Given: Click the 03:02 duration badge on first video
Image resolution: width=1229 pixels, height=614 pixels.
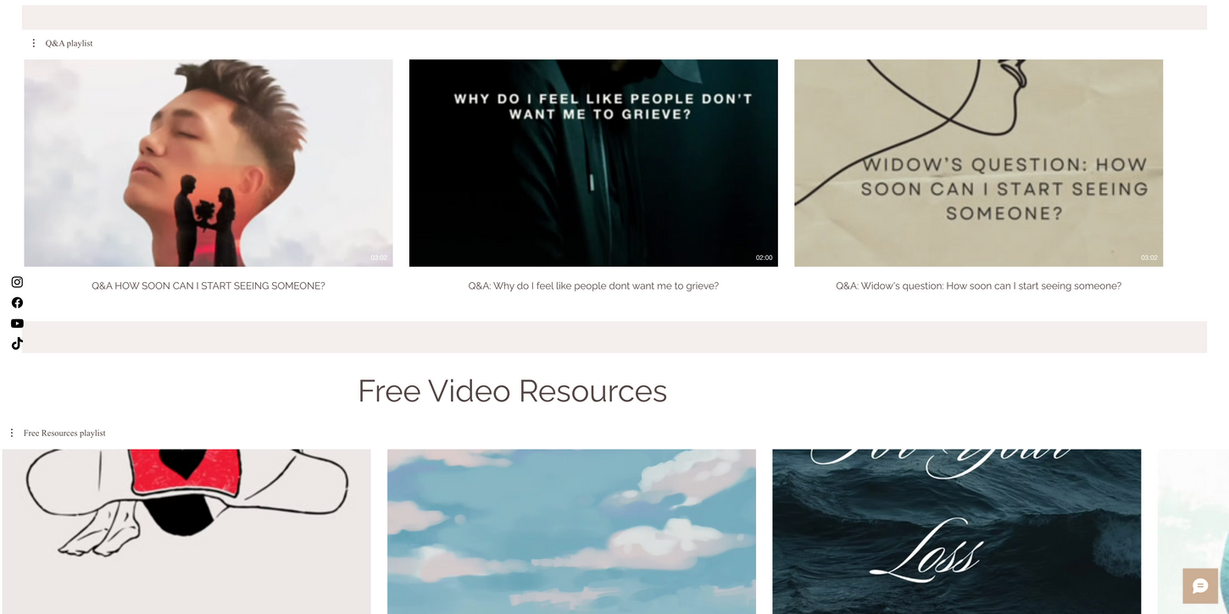Looking at the screenshot, I should pos(379,257).
